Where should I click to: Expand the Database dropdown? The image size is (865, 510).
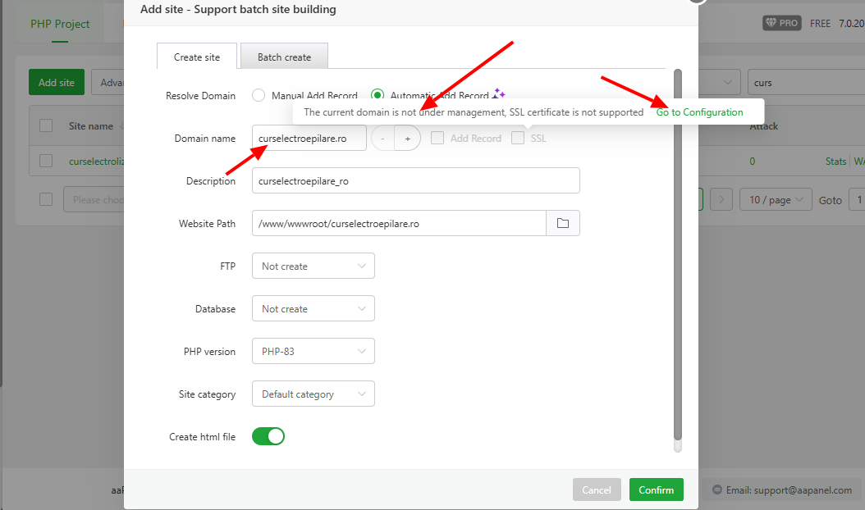pos(313,308)
